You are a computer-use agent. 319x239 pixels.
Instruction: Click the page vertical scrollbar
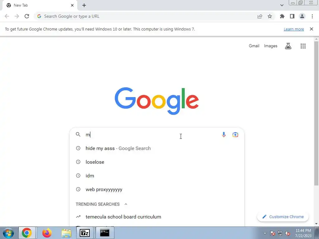click(x=316, y=113)
